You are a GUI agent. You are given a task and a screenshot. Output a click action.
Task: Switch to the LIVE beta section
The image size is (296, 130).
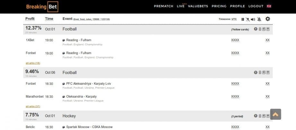[x=180, y=6]
